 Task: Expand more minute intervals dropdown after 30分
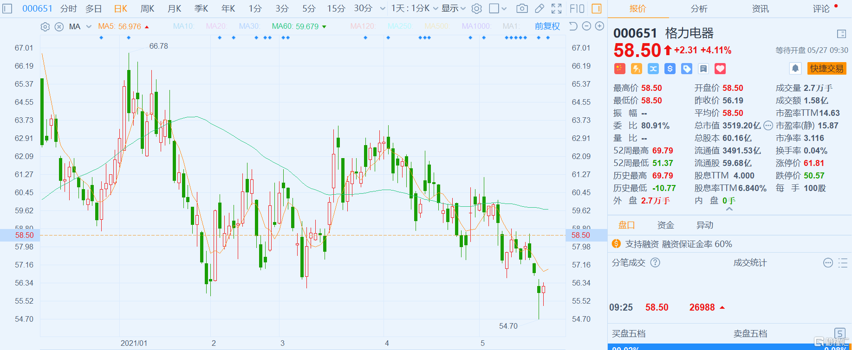tap(383, 8)
